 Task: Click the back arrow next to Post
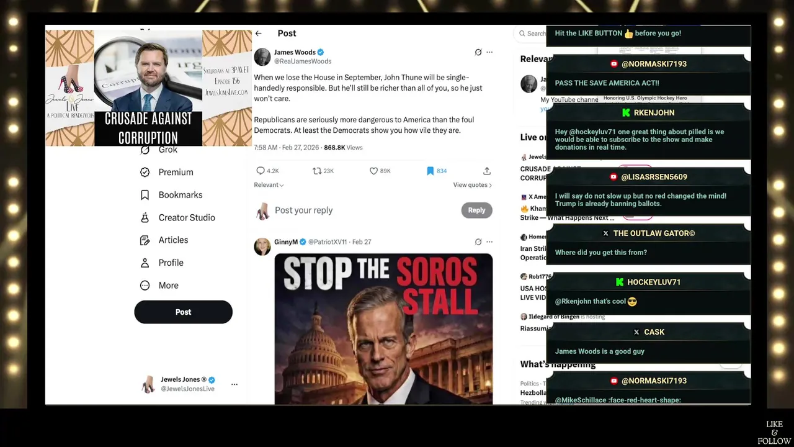259,34
